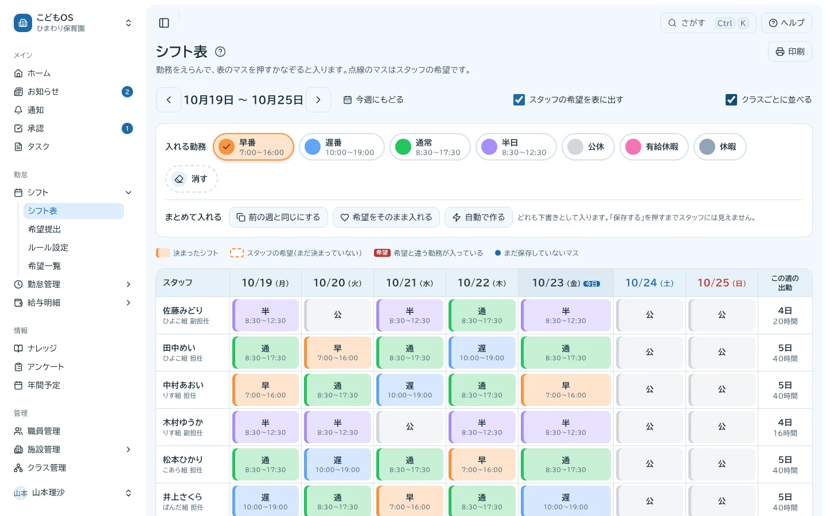Viewport: 826px width, 516px height.
Task: Click the こどもOS building logo
Action: [x=23, y=23]
